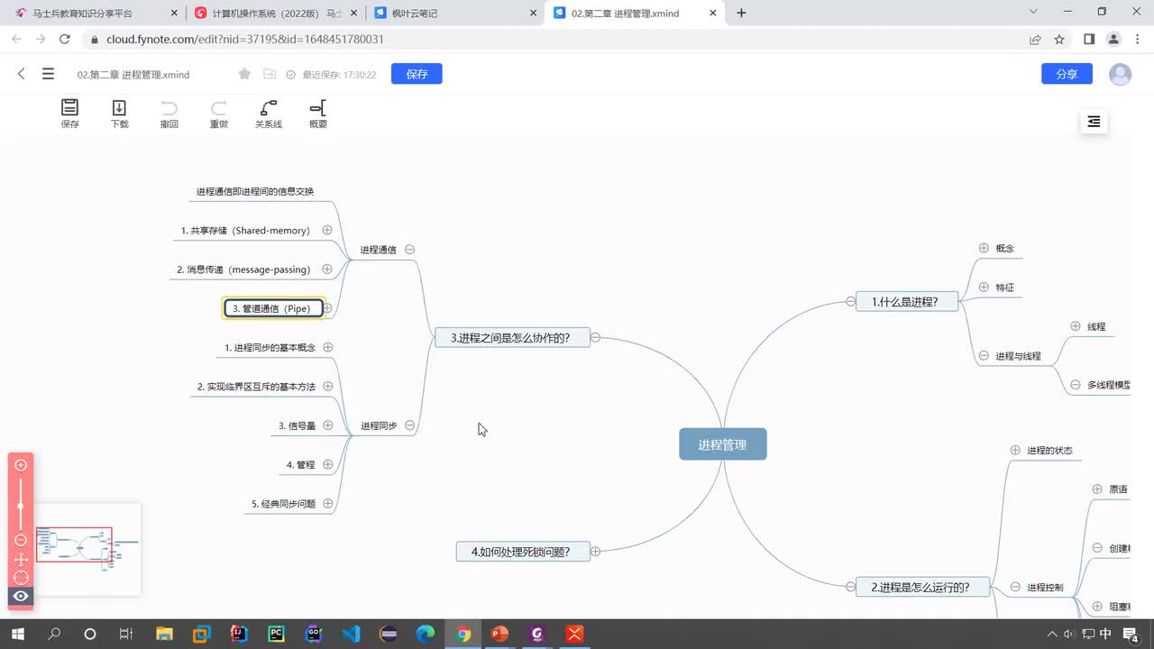Expand the 线程 node
Viewport: 1154px width, 649px height.
pos(1076,326)
